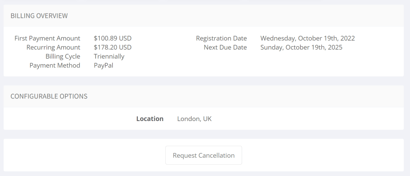The image size is (410, 176).
Task: Select the PayPal payment method text
Action: coord(104,65)
